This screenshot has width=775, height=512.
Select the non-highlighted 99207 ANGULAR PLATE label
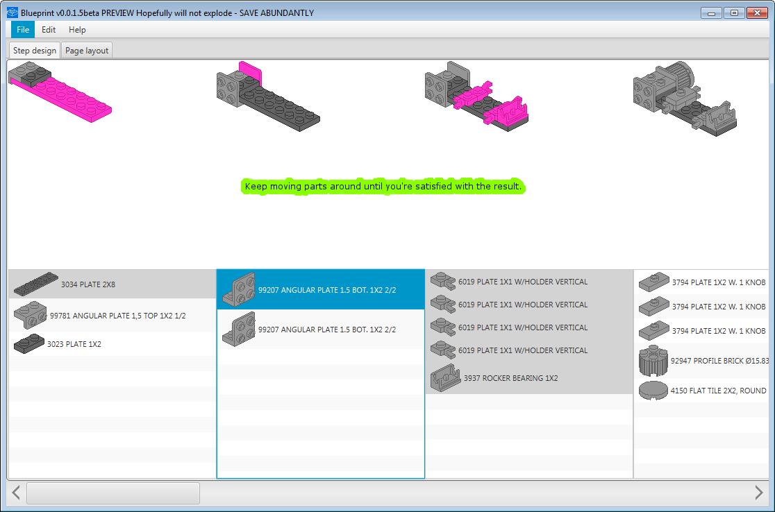click(327, 330)
